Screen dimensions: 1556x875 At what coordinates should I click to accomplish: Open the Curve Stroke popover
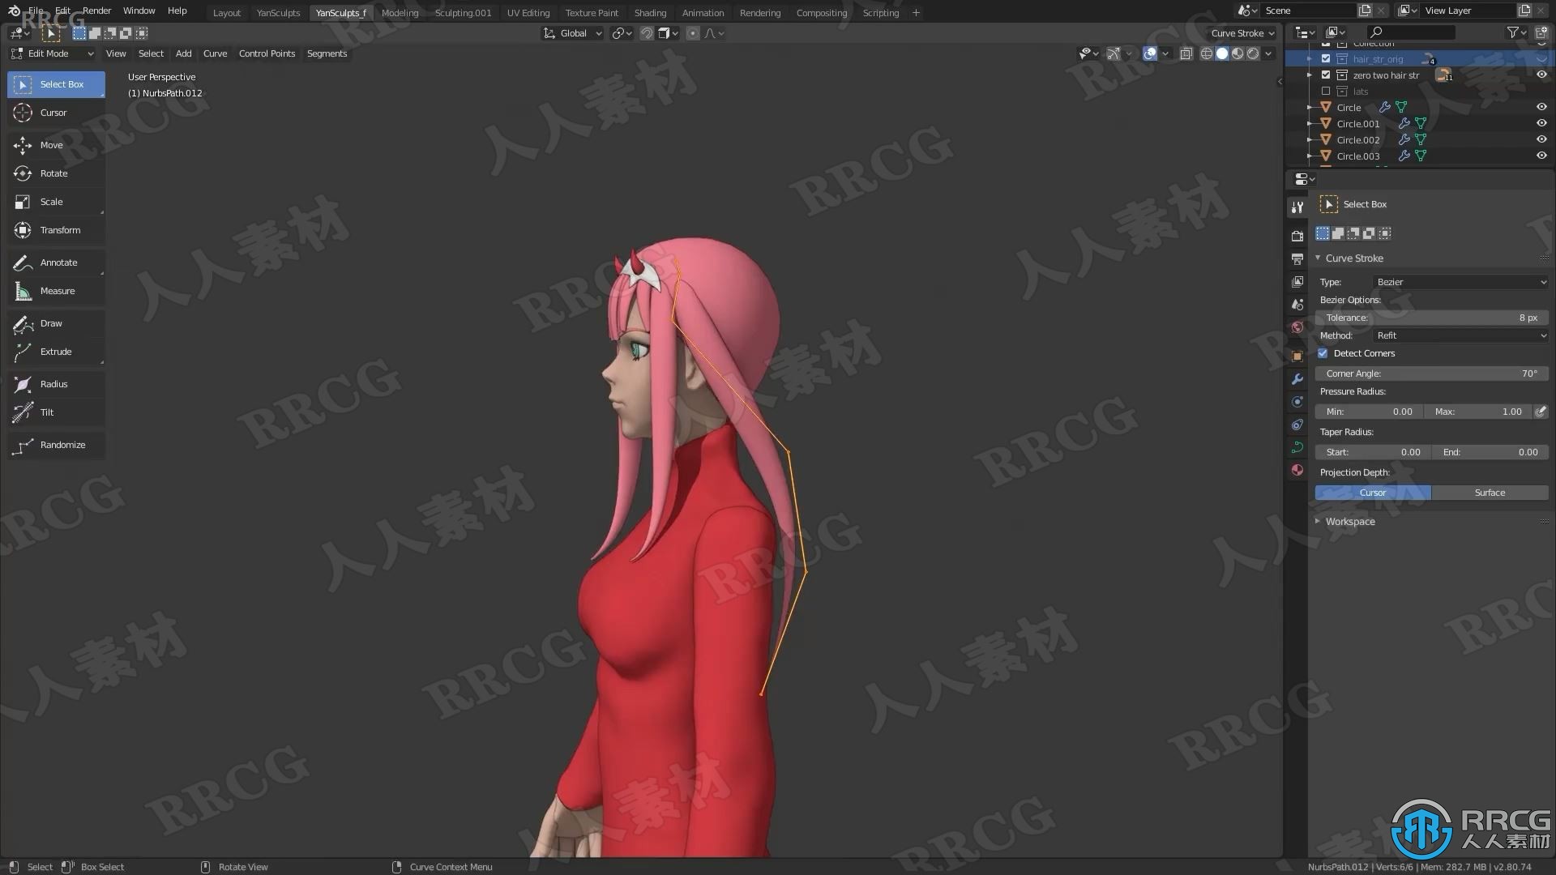pyautogui.click(x=1242, y=33)
